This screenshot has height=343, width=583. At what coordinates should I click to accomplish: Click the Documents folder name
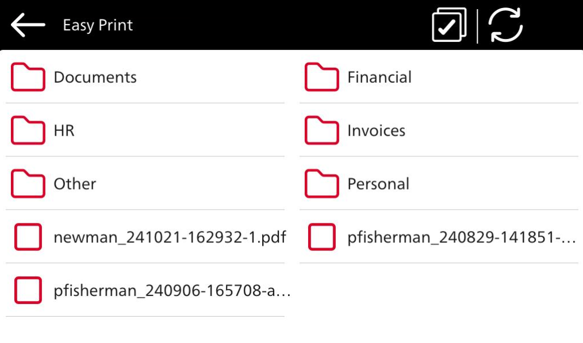tap(95, 78)
